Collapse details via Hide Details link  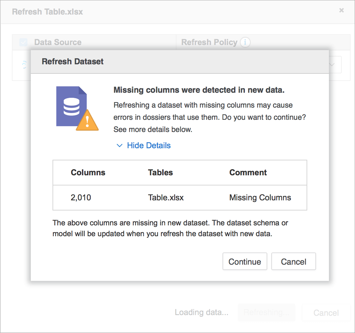point(149,146)
